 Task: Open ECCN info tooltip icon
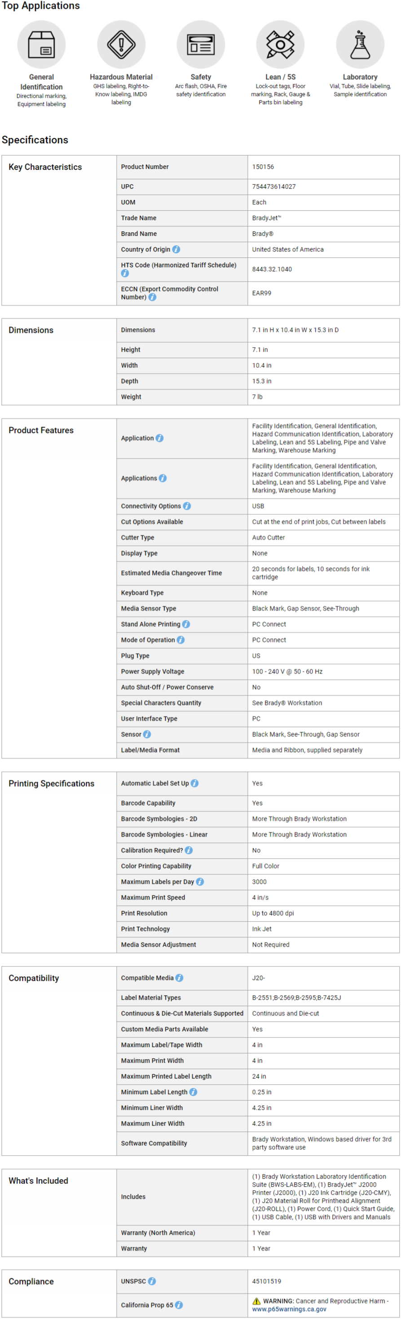(x=152, y=297)
